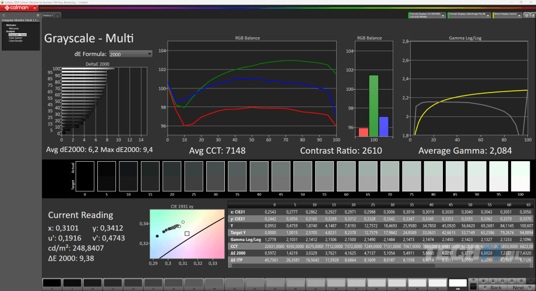Click the Read Continuous play button
This screenshot has width=536, height=291.
(493, 281)
